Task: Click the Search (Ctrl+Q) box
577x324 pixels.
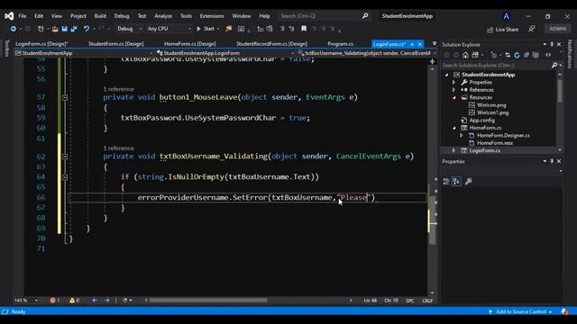Action: [324, 16]
